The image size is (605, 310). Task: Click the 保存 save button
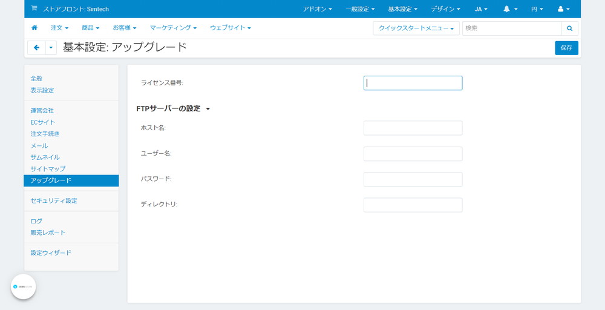click(566, 48)
